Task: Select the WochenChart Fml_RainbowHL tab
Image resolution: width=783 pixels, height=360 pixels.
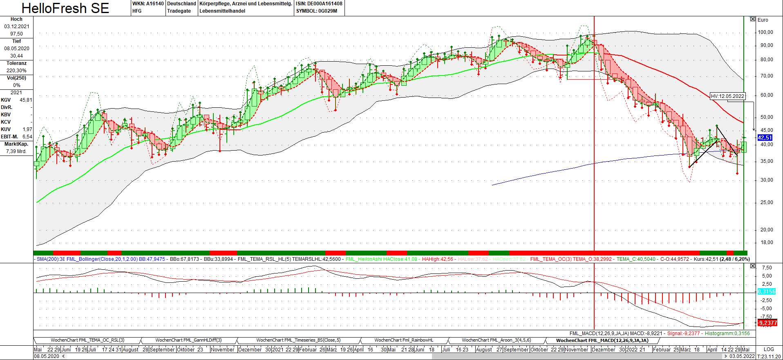Action: [404, 340]
